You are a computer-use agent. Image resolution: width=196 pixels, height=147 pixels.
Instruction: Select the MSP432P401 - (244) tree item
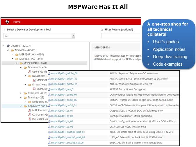tap(35, 63)
